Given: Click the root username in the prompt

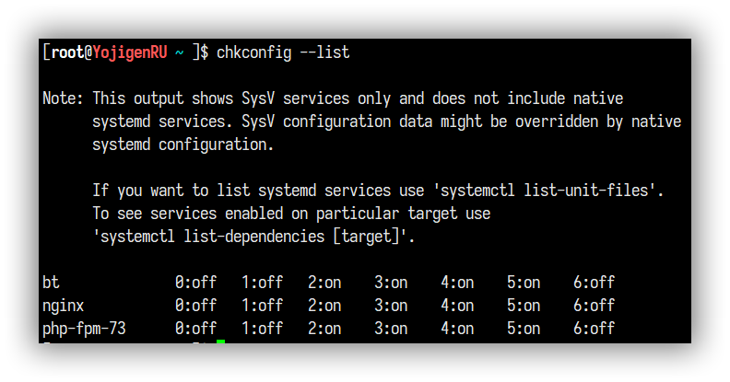Looking at the screenshot, I should [x=68, y=53].
